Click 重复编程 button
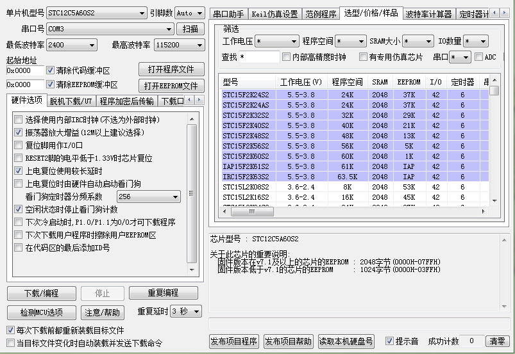 coord(164,293)
